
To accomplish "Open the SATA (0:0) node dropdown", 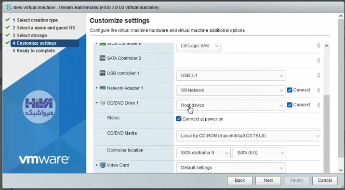I will [259, 153].
